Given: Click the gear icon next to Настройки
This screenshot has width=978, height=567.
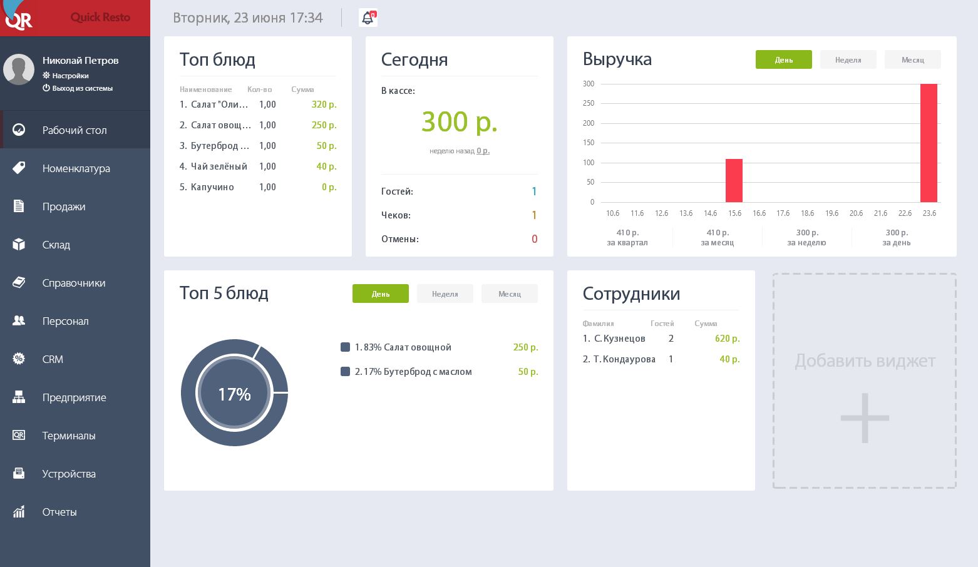Looking at the screenshot, I should [x=46, y=75].
